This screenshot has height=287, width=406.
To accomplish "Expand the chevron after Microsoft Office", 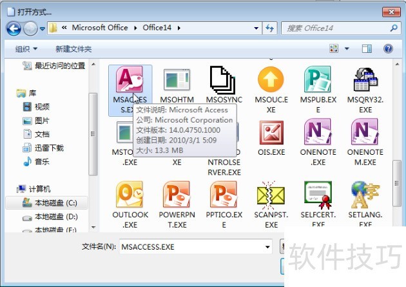I will [x=135, y=28].
